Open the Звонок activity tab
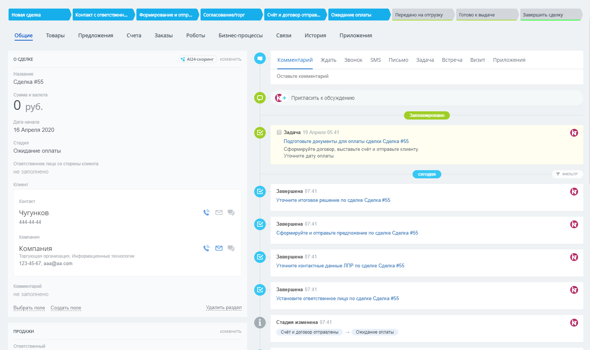Viewport: 590px width, 350px height. [353, 60]
